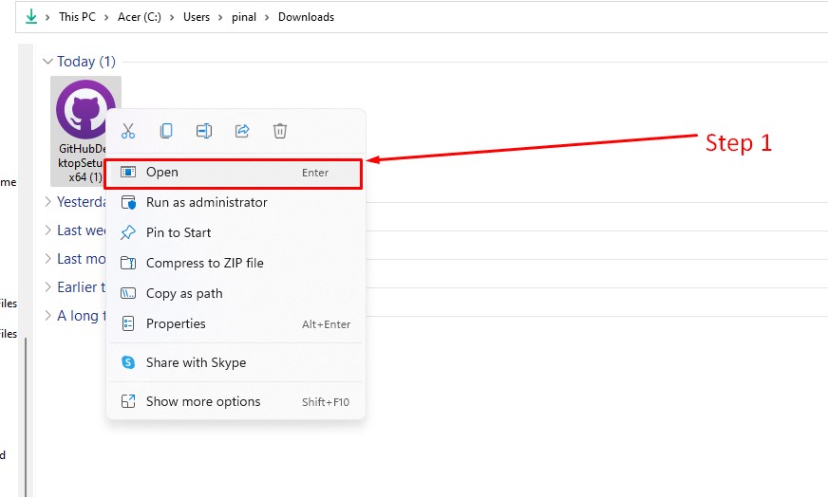Choose Share with Skype
The width and height of the screenshot is (828, 497).
(x=235, y=362)
